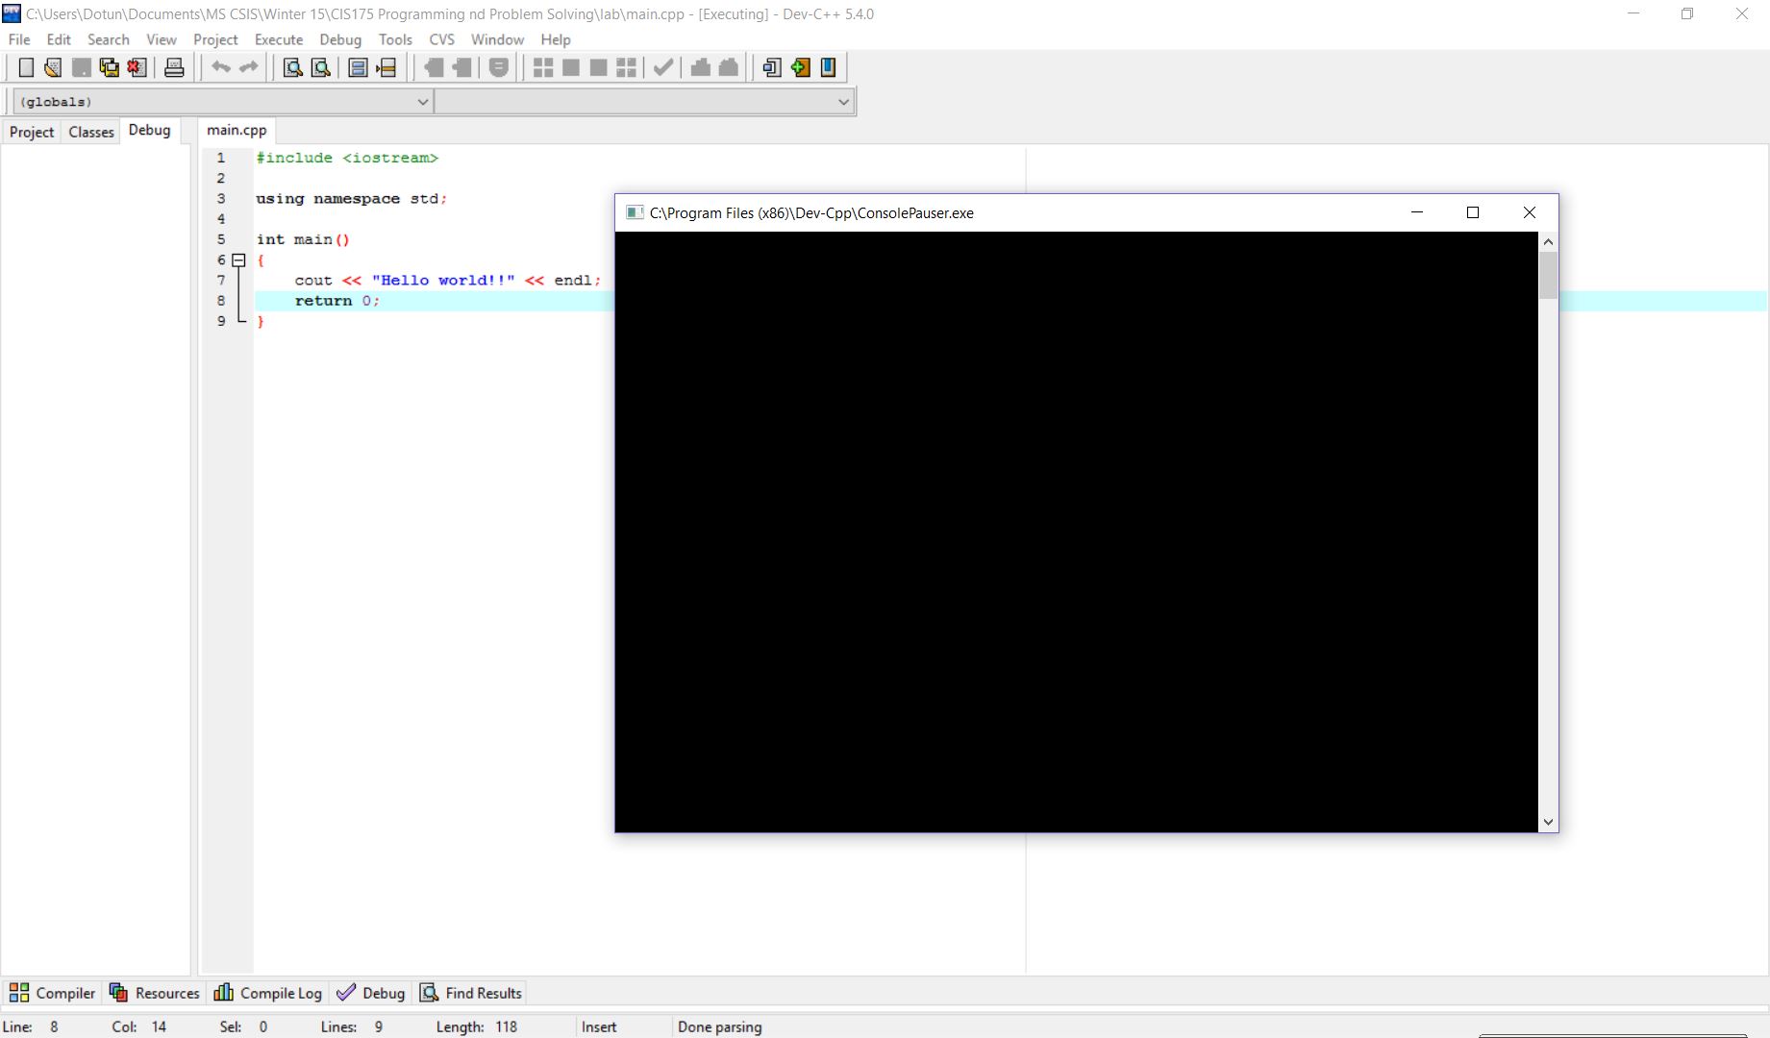This screenshot has width=1770, height=1038.
Task: Click the greyed Project options shield icon
Action: point(499,67)
